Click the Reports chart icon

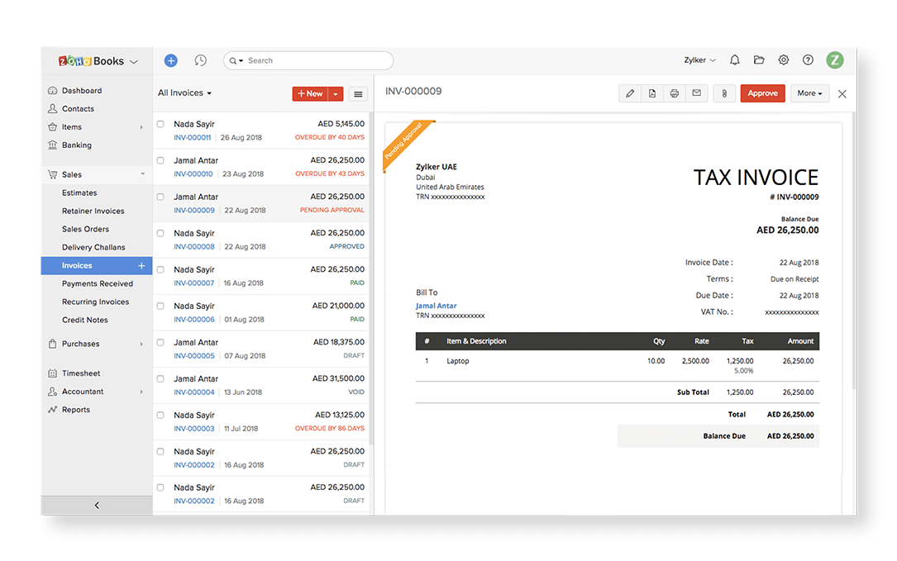tap(53, 410)
